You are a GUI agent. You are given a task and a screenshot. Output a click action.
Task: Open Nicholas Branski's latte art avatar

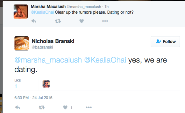tap(21, 43)
